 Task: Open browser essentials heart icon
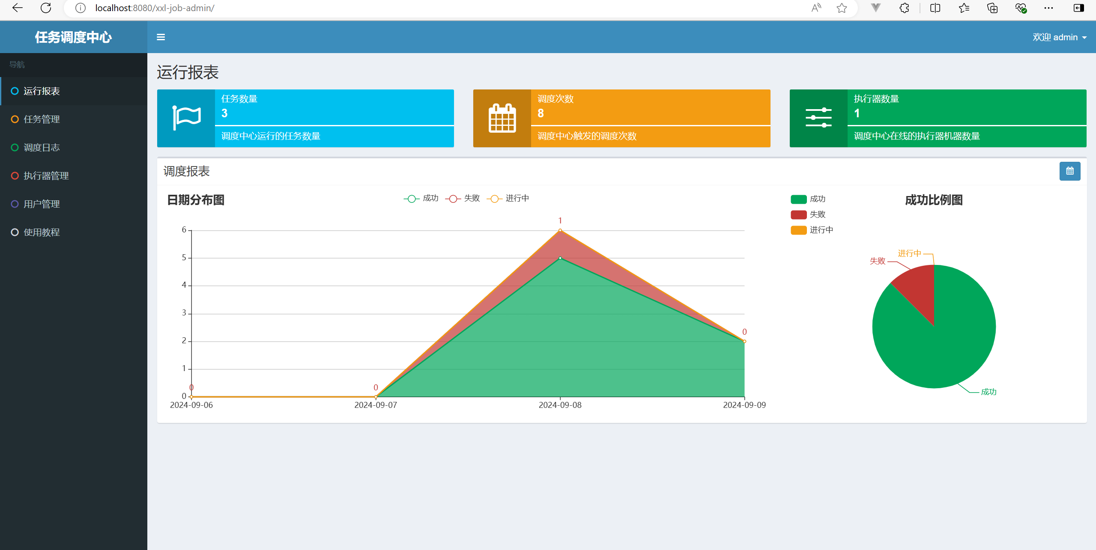(1021, 8)
